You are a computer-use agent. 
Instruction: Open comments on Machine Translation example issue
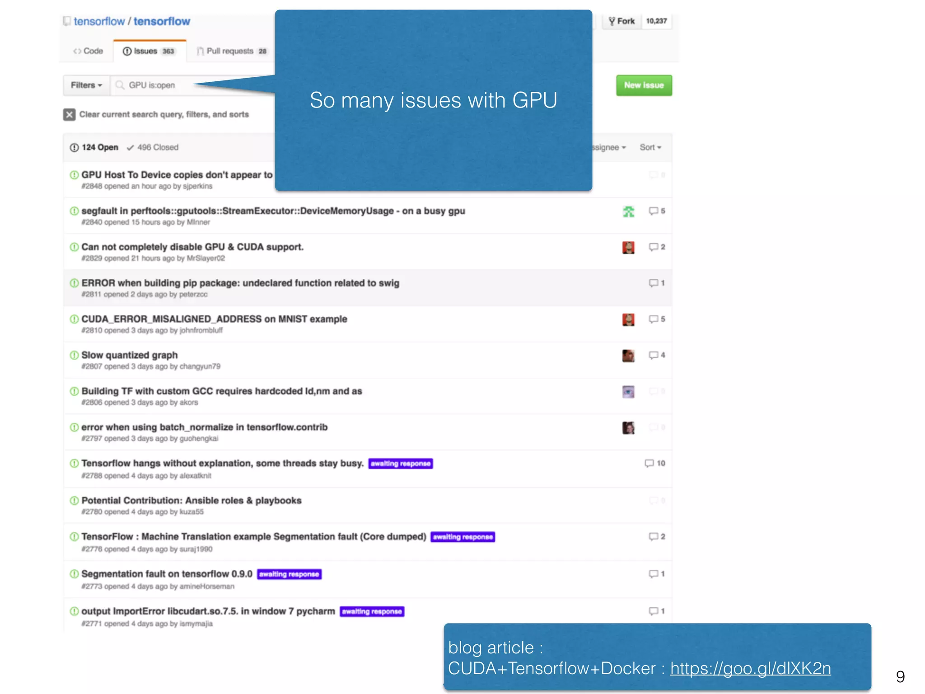click(657, 537)
